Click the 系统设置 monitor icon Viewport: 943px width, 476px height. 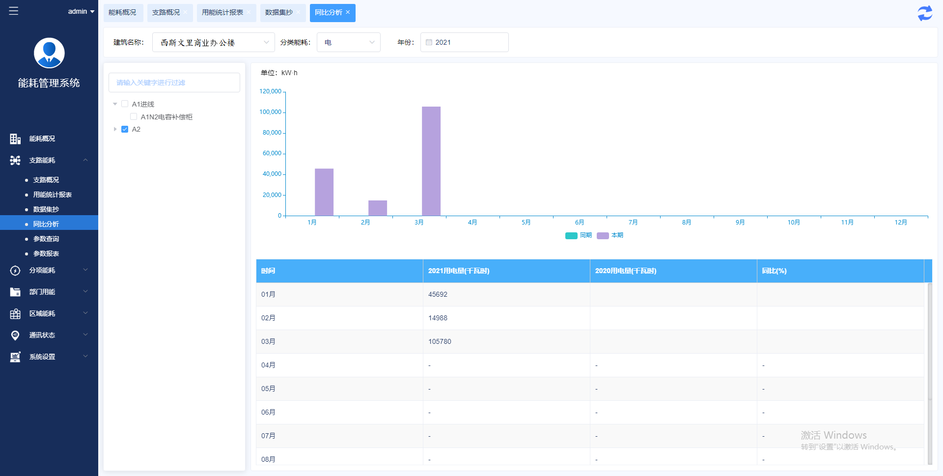click(x=15, y=357)
